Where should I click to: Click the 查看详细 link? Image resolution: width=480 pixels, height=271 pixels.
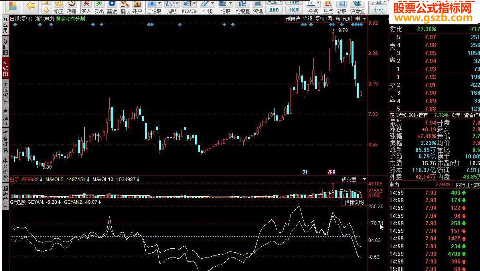point(472,115)
